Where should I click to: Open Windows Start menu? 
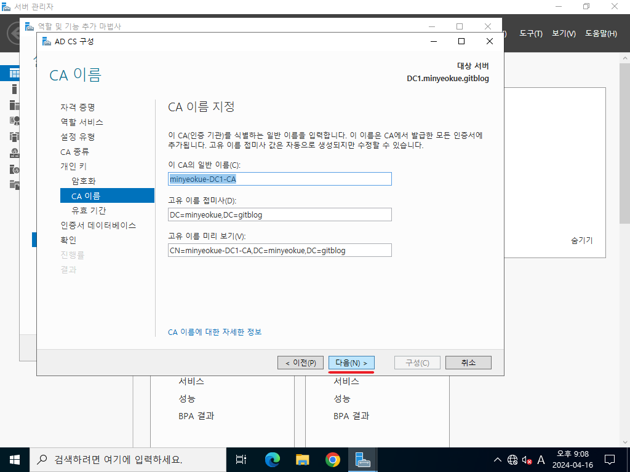15,460
